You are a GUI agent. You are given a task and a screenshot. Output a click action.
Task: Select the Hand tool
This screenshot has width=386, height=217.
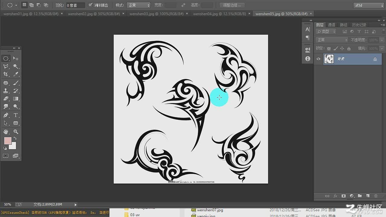click(6, 132)
